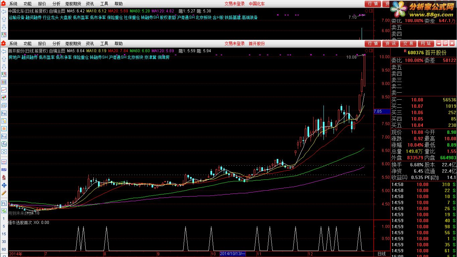Click the 买五 price 10.04 row
This screenshot has width=457, height=257.
coord(424,125)
